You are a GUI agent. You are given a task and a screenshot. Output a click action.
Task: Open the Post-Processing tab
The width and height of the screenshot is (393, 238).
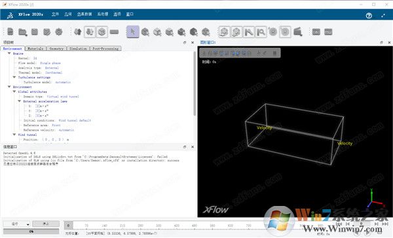105,48
